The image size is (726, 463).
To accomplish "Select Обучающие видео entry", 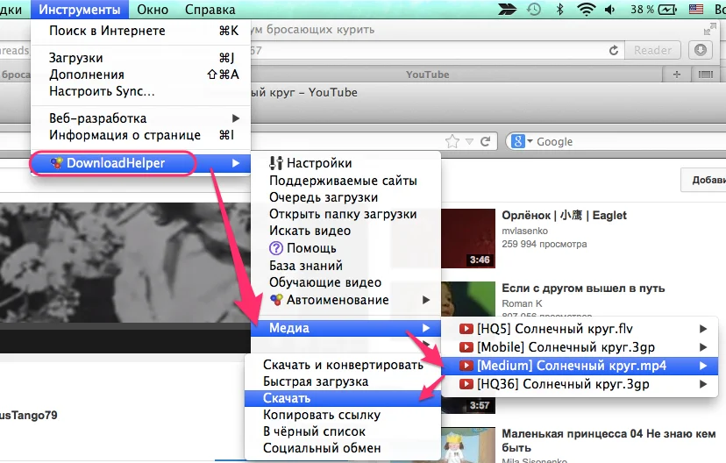I will pyautogui.click(x=345, y=282).
